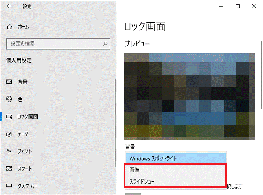Click the 背景 picture icon

[x=9, y=82]
